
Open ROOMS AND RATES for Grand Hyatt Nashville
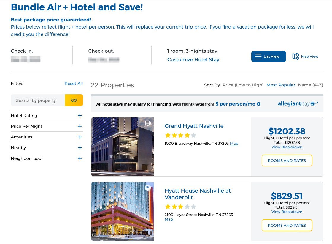(287, 160)
